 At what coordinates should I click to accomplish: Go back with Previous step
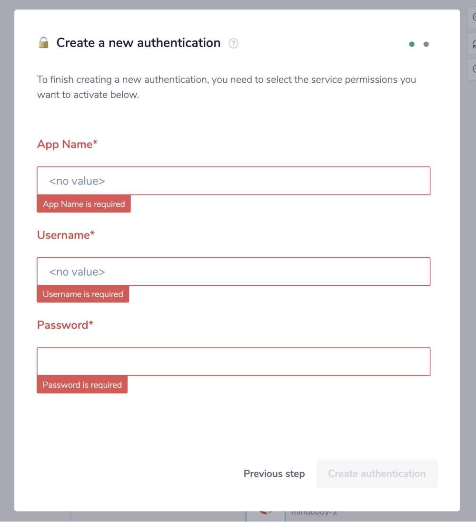coord(274,474)
